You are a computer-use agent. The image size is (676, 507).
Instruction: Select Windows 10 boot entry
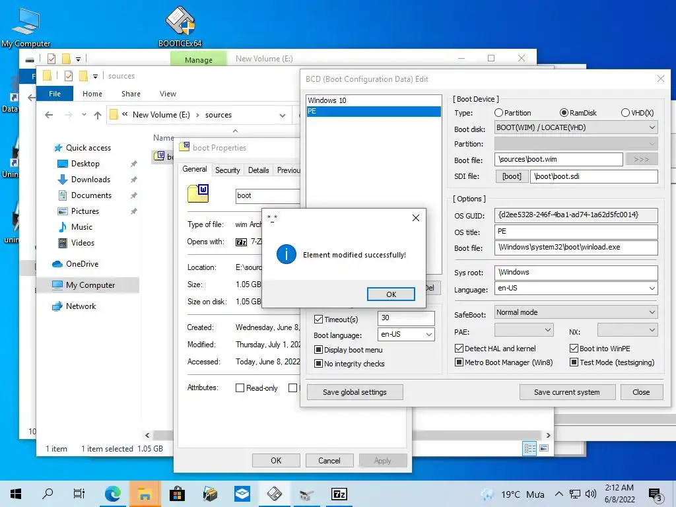click(374, 100)
